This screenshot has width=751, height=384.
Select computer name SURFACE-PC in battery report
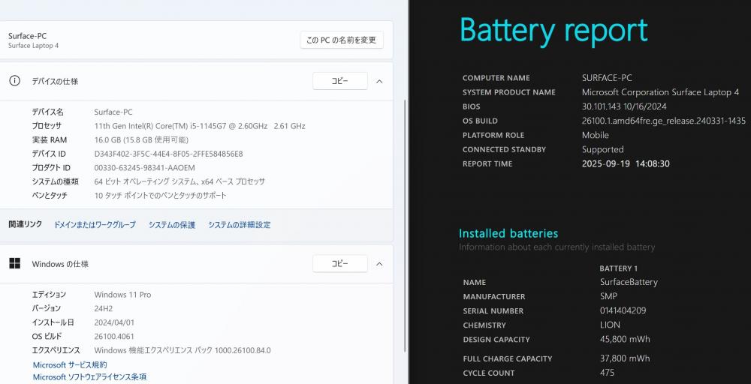click(607, 78)
